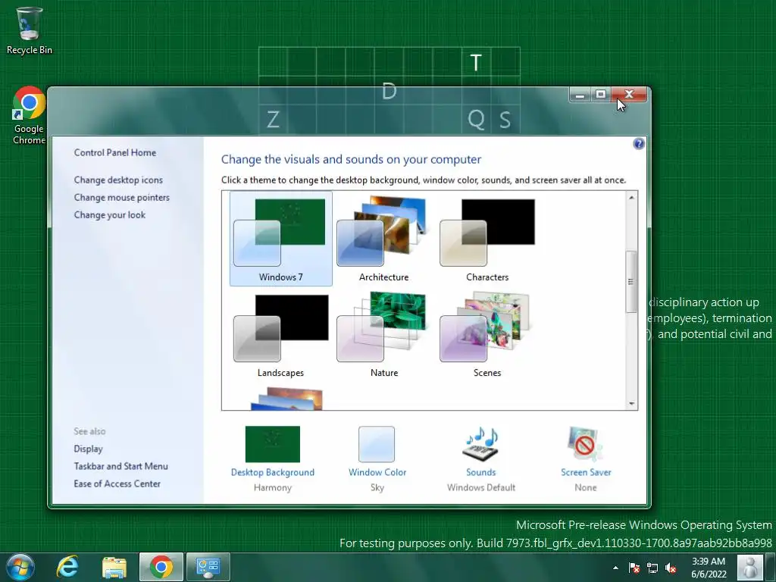The width and height of the screenshot is (776, 582).
Task: Click the Sounds link
Action: [x=480, y=472]
